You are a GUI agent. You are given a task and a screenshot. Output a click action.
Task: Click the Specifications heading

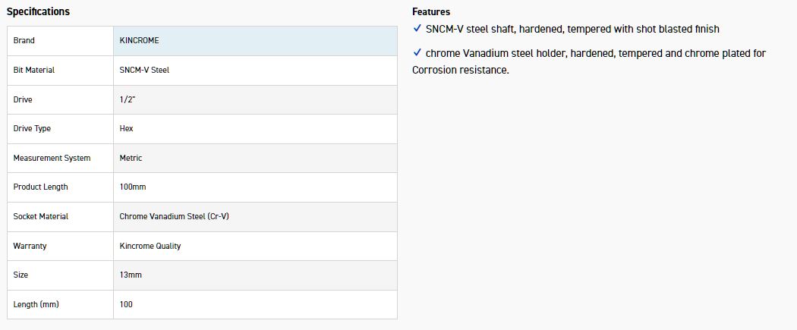38,11
